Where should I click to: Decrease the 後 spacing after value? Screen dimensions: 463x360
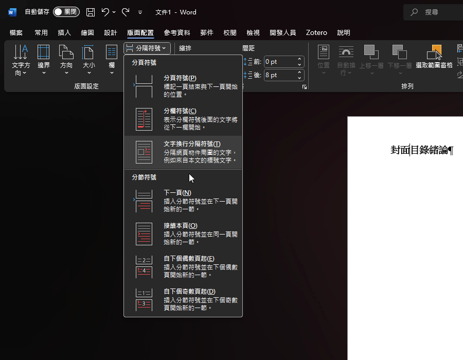coord(299,78)
